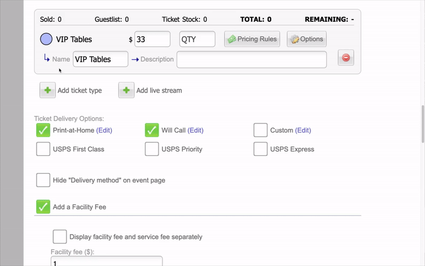Viewport: 425px width, 266px height.
Task: Enable USPS First Class delivery
Action: [x=43, y=149]
